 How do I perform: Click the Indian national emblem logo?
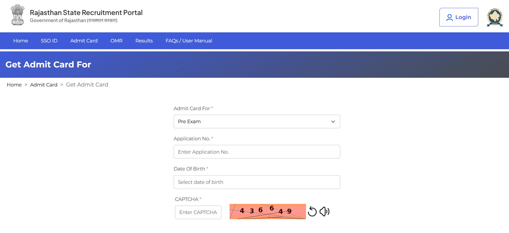click(x=18, y=15)
